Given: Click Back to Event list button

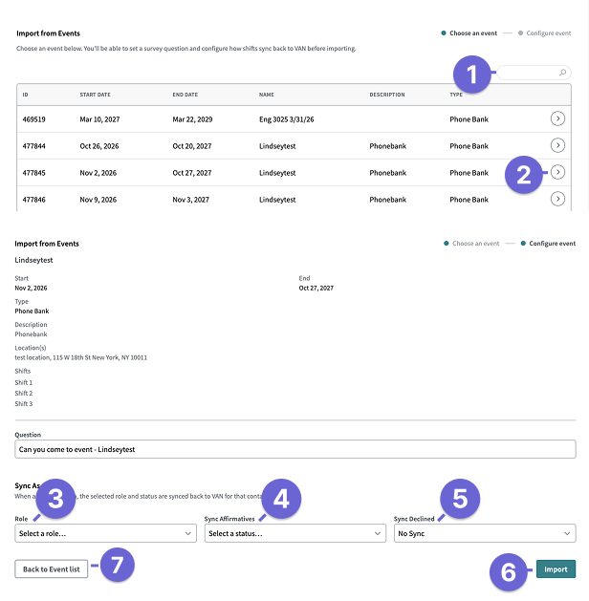Looking at the screenshot, I should pyautogui.click(x=52, y=569).
